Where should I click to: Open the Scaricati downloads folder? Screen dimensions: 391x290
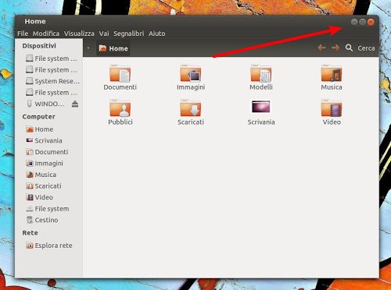coord(191,108)
